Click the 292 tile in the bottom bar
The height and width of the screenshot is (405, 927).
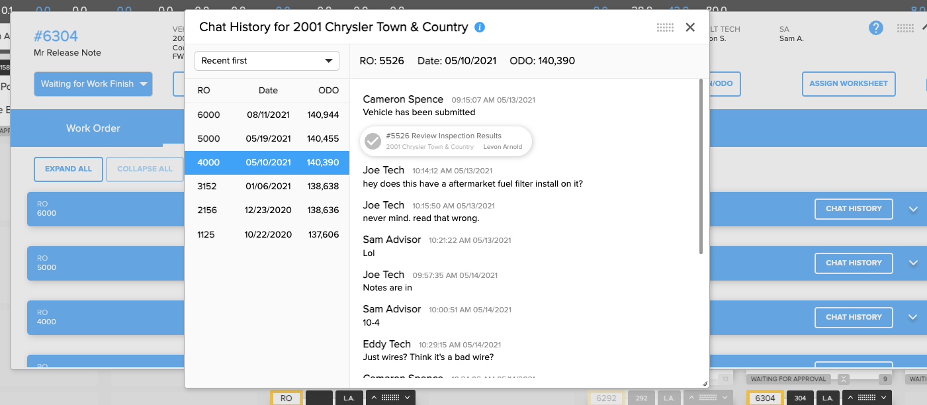[x=640, y=398]
